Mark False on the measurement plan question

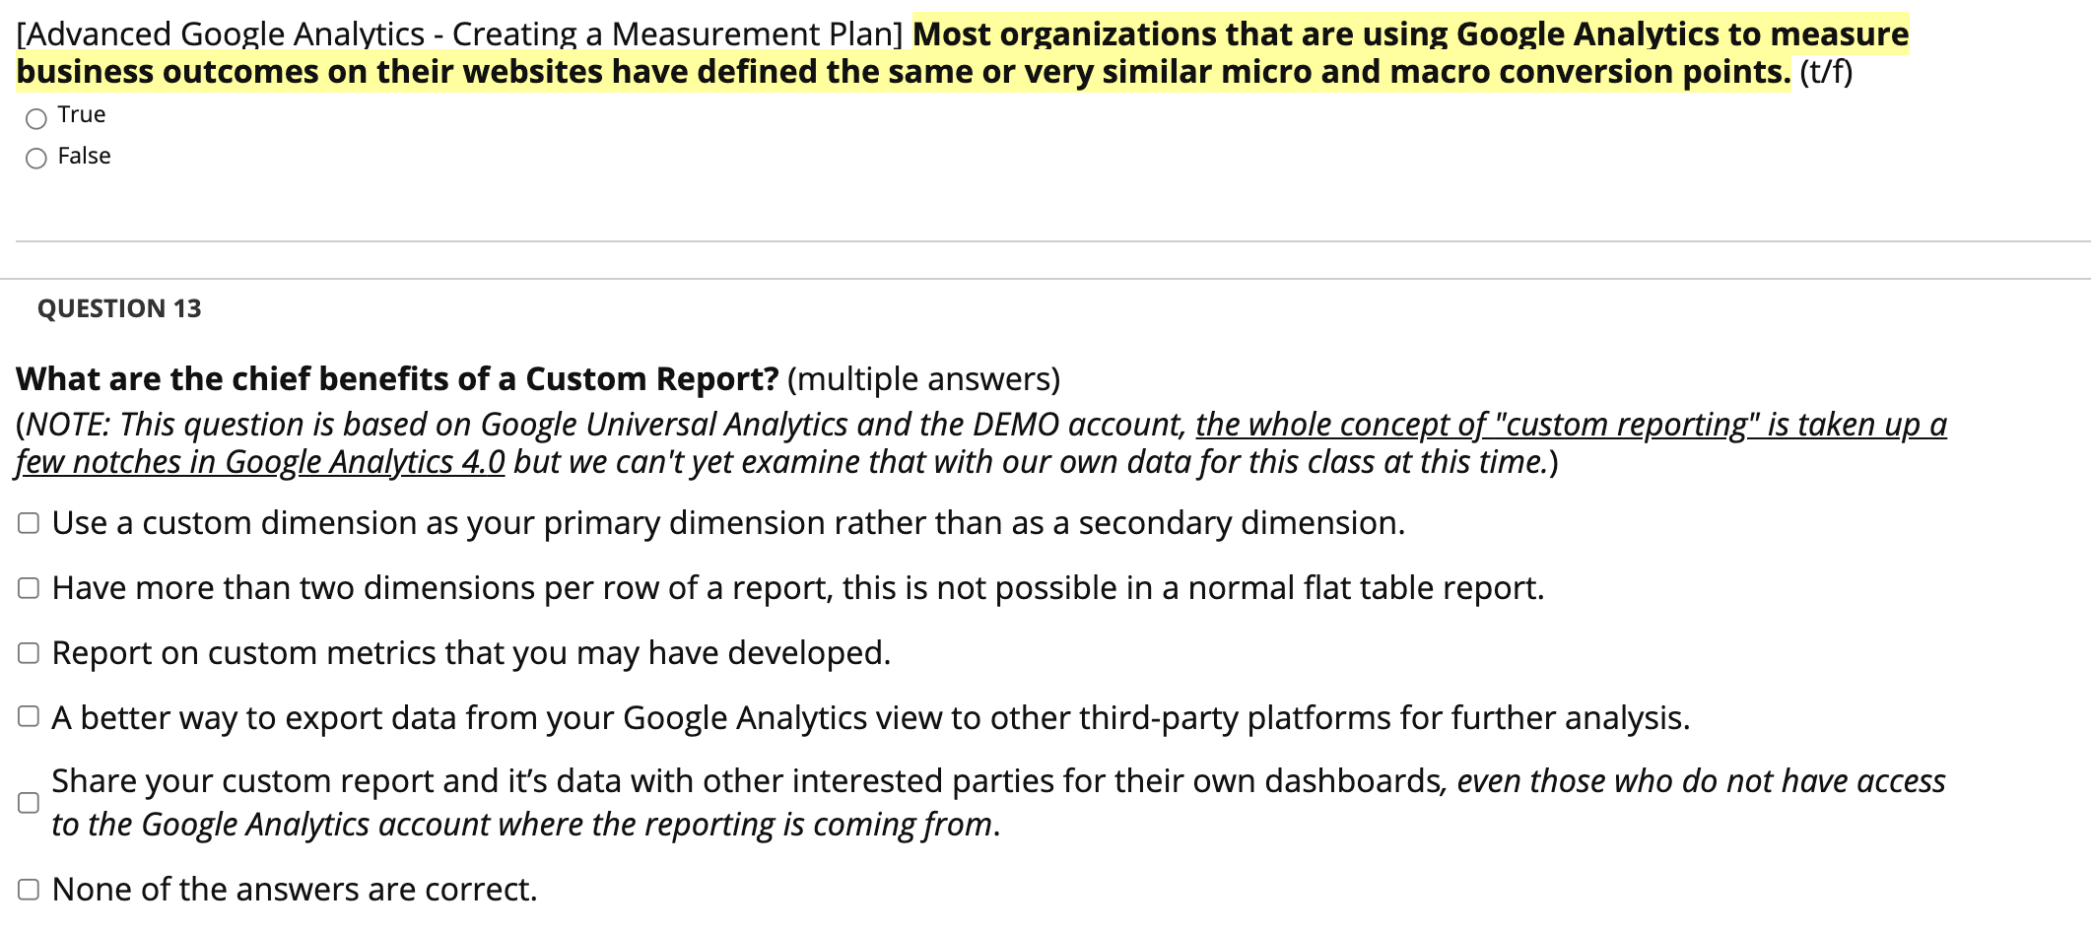tap(36, 158)
